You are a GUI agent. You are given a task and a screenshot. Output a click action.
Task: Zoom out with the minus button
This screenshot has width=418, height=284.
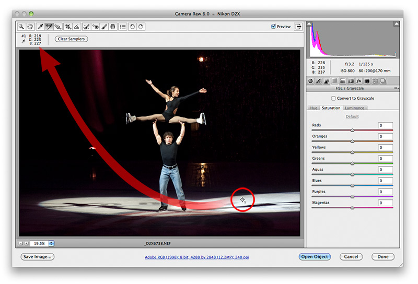click(21, 243)
